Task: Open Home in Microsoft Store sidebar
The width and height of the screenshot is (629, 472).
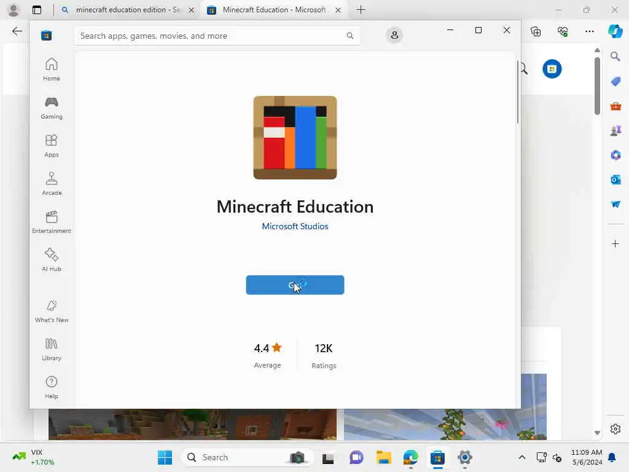Action: pos(52,69)
